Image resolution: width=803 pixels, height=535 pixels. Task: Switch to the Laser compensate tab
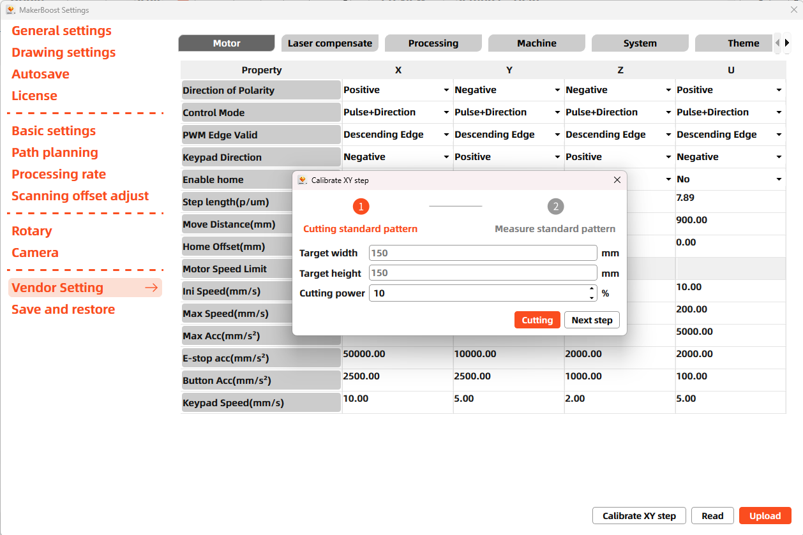point(329,43)
